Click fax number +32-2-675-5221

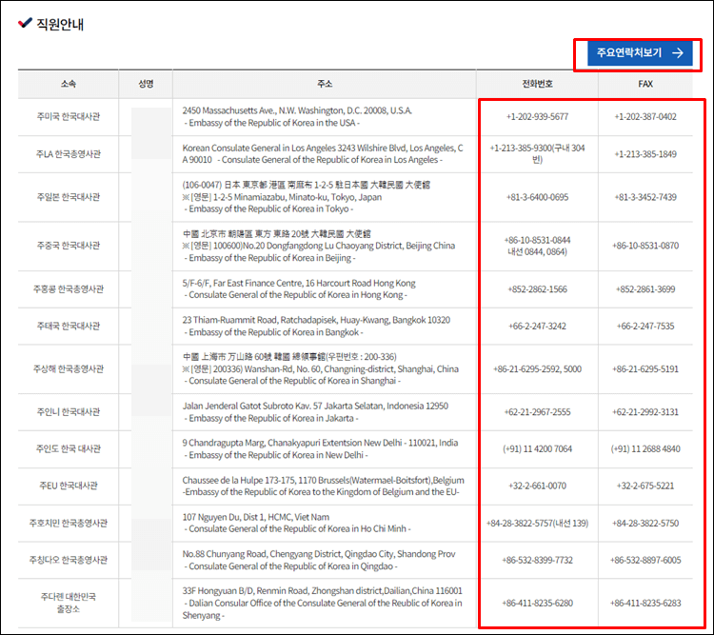pyautogui.click(x=645, y=486)
